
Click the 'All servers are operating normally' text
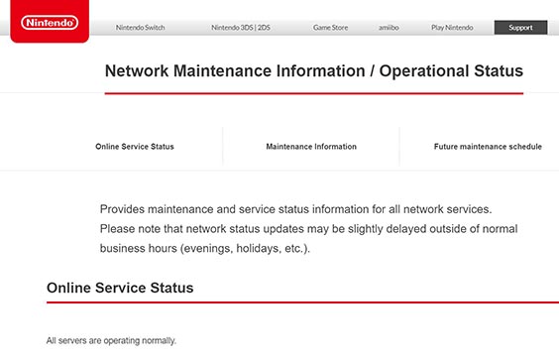(x=111, y=340)
